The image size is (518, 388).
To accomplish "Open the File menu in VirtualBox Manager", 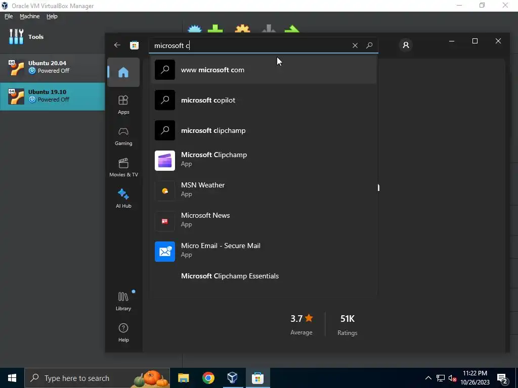I will [x=9, y=16].
